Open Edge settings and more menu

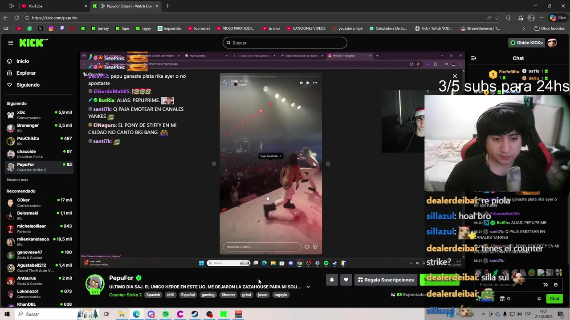(542, 18)
